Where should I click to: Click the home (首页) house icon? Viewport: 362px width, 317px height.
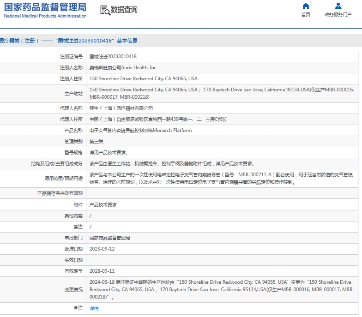point(306,6)
